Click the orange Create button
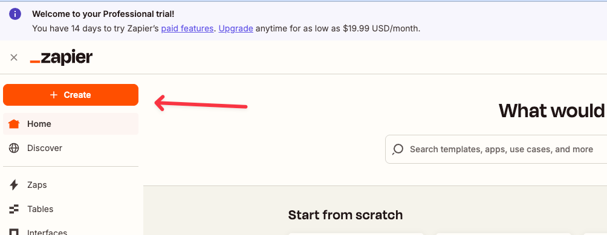Screen dimensions: 607x235 (x=71, y=95)
